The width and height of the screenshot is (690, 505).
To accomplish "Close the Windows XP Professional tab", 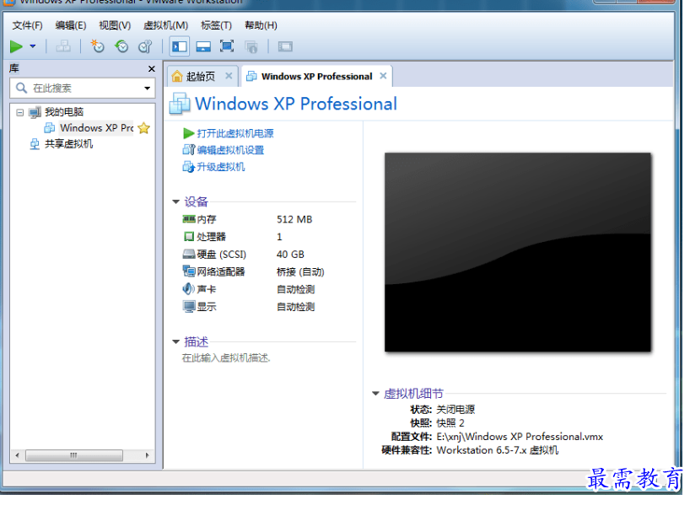I will point(383,76).
